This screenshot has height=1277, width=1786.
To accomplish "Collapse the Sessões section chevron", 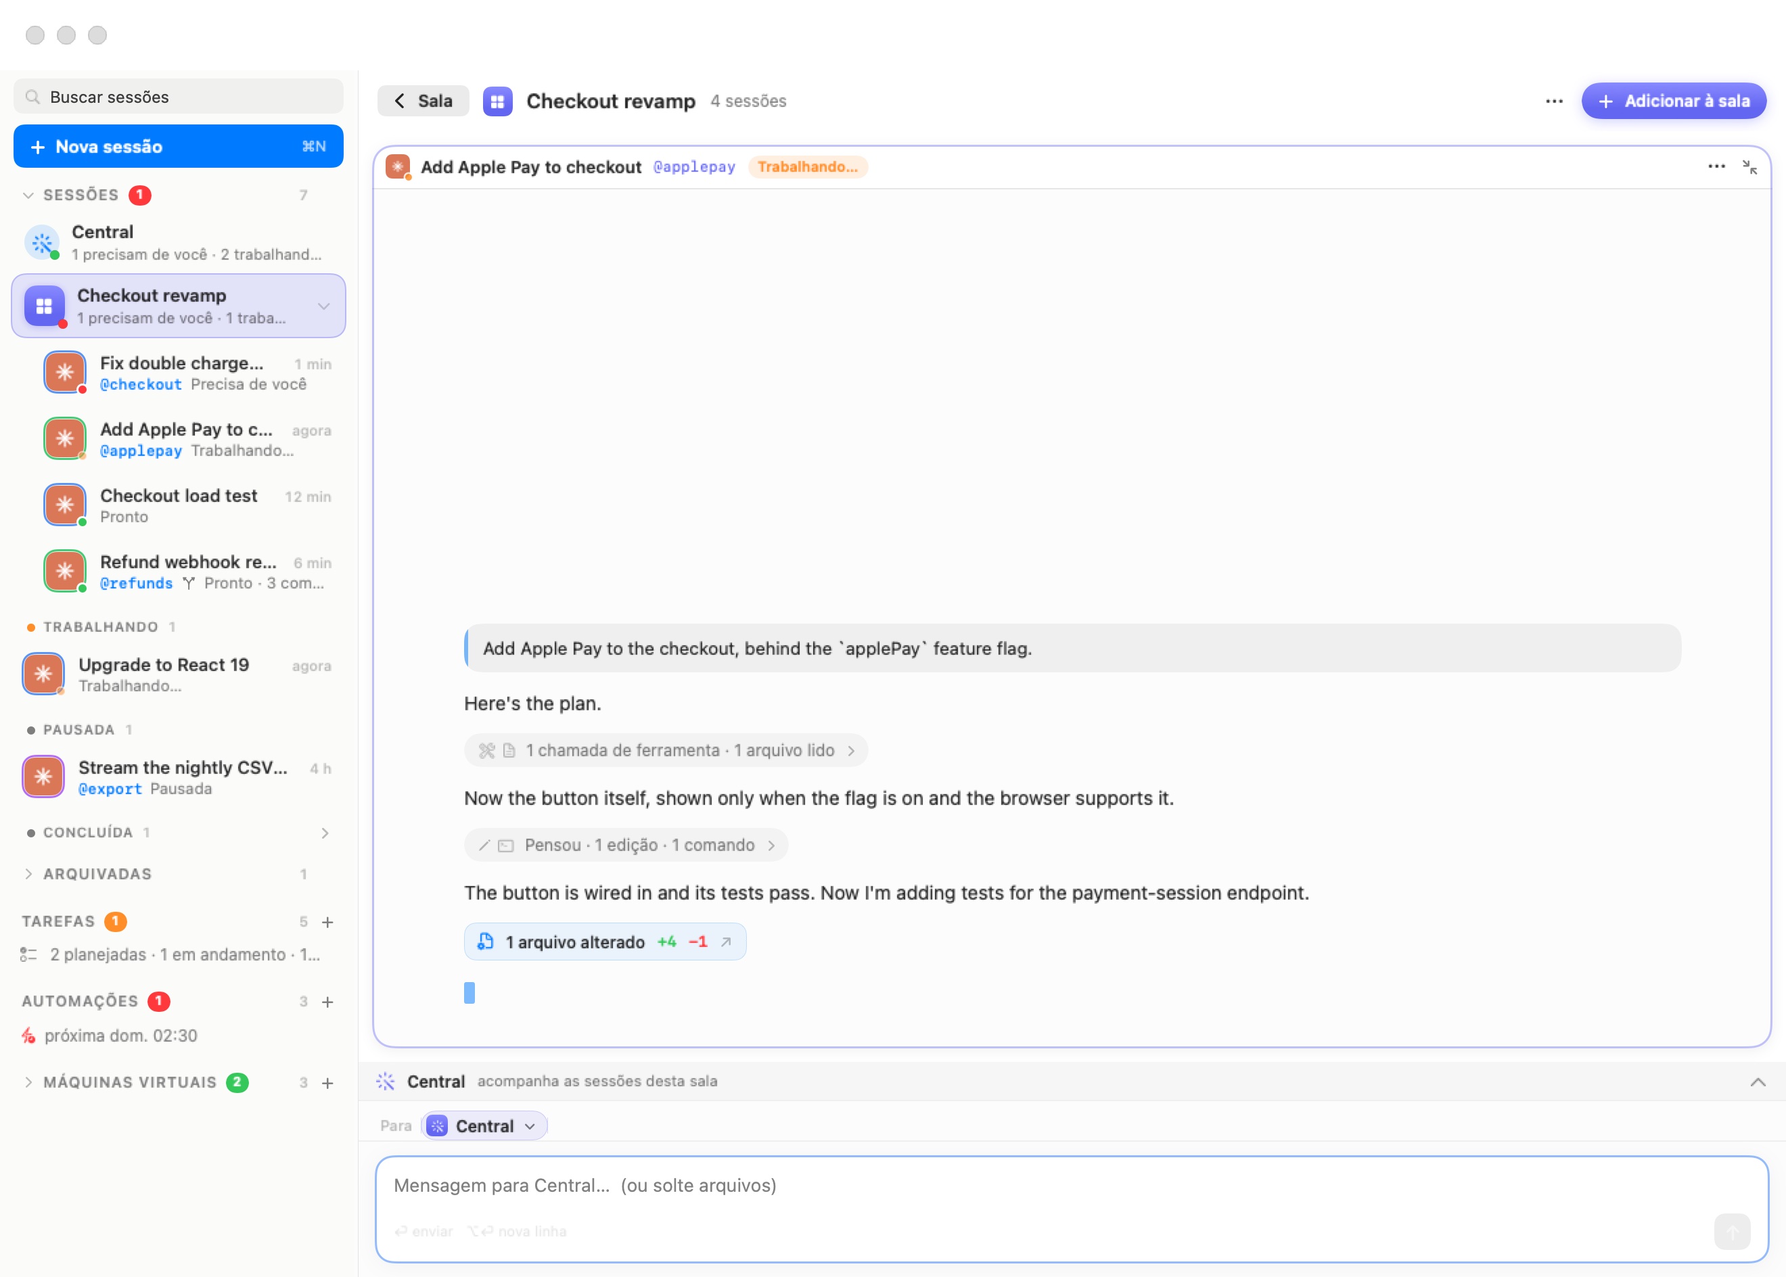I will tap(28, 195).
